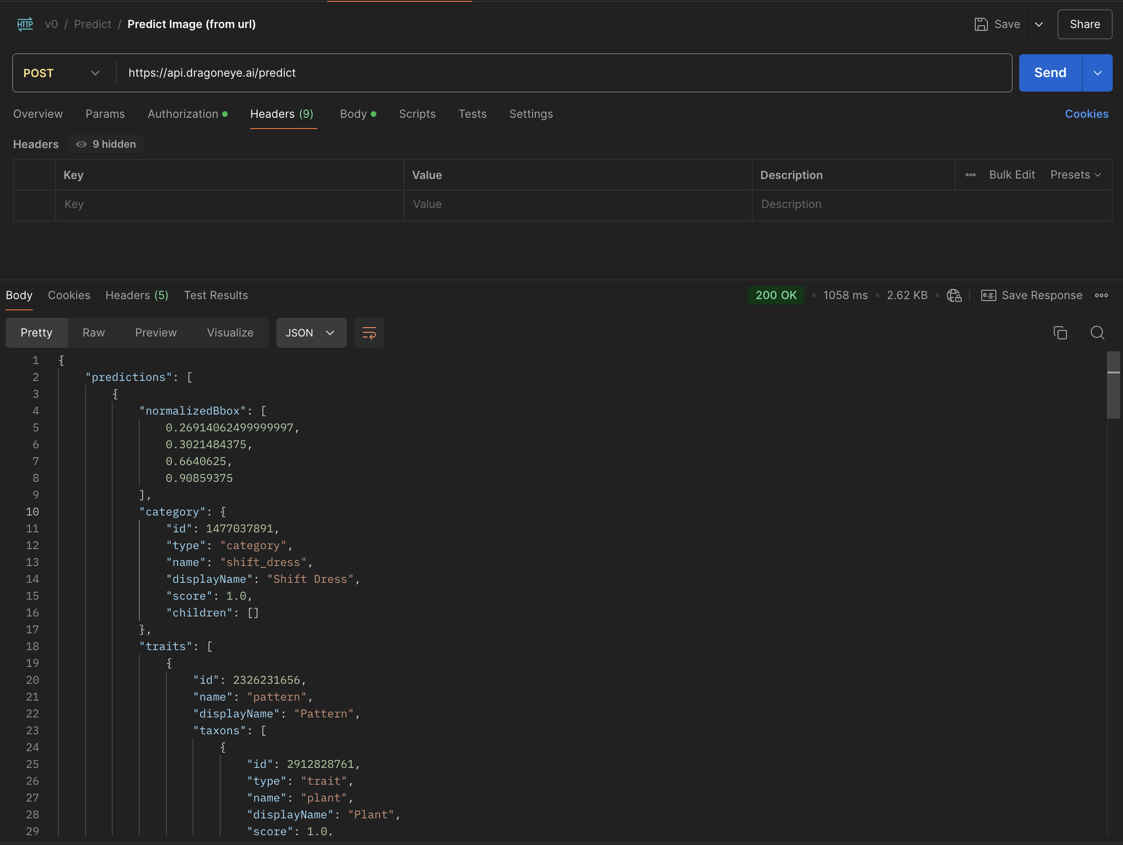
Task: Click line number 10 in gutter
Action: coord(32,512)
